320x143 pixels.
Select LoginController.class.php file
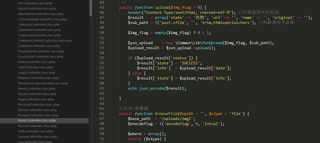pyautogui.click(x=36, y=72)
